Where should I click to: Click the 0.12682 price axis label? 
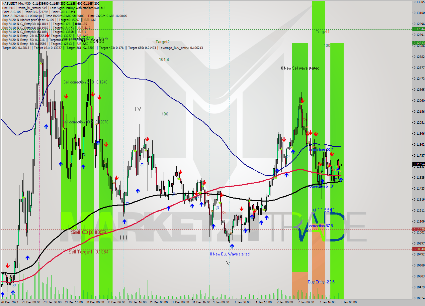coord(419,57)
